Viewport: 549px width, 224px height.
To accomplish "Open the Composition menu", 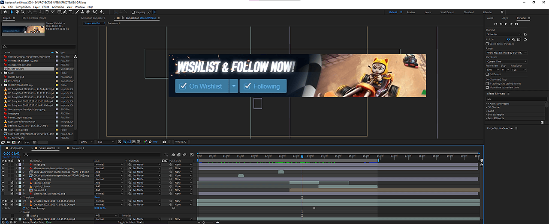I will 23,7.
